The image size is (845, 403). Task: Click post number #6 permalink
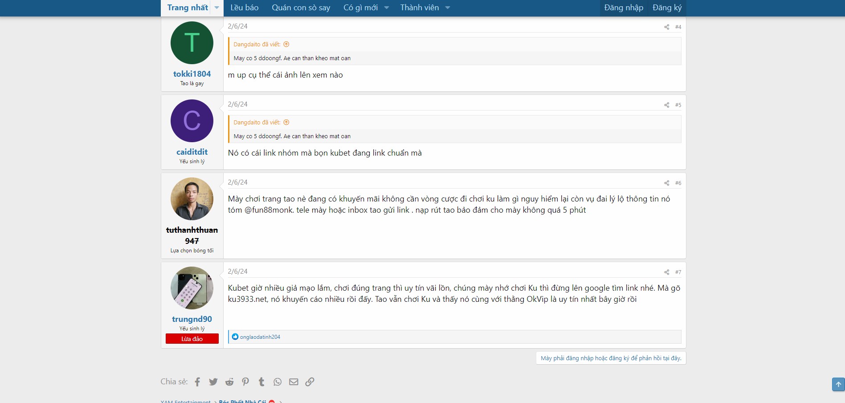coord(678,183)
